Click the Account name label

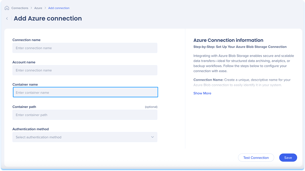(24, 62)
